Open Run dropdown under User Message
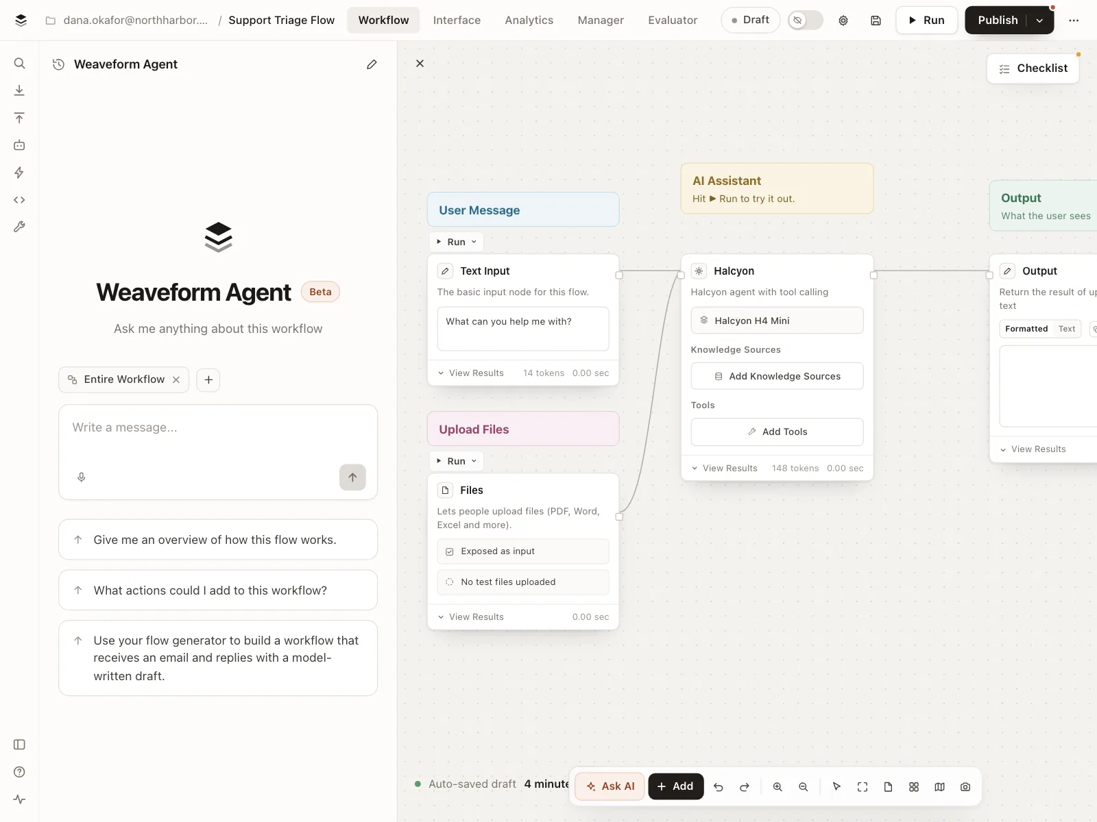Image resolution: width=1097 pixels, height=822 pixels. (457, 242)
